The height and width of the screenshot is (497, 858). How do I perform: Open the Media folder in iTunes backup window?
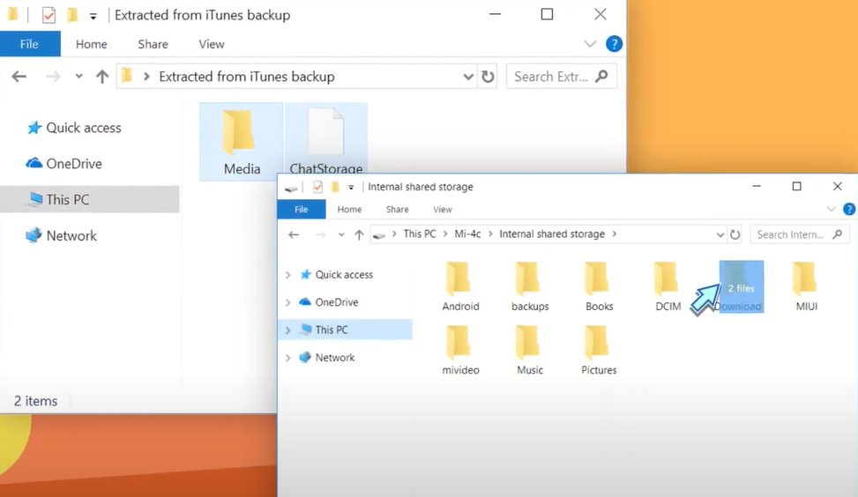click(x=242, y=142)
